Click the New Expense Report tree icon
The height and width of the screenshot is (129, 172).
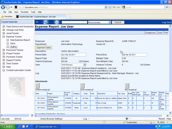click(x=8, y=40)
